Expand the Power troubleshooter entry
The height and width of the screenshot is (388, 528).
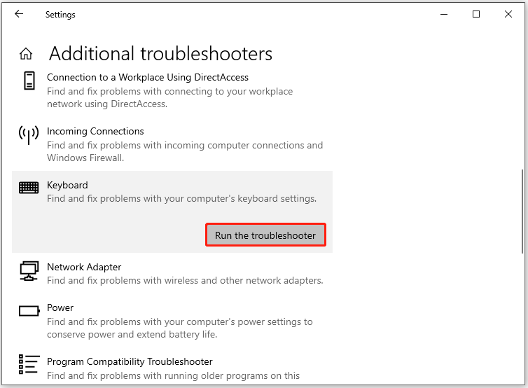(60, 307)
